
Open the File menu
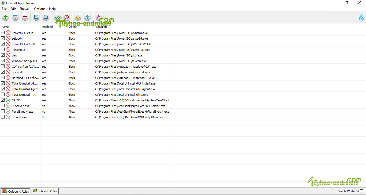[4, 9]
